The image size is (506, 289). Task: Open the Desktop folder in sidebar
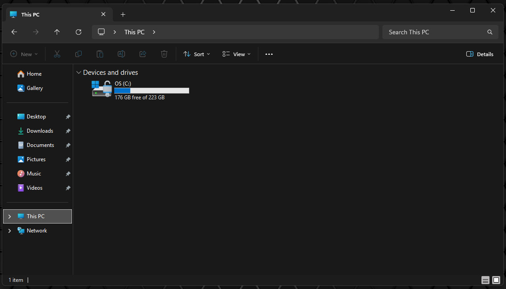point(36,117)
